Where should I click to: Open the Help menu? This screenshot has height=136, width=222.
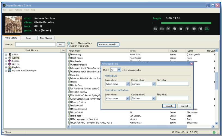33,10
